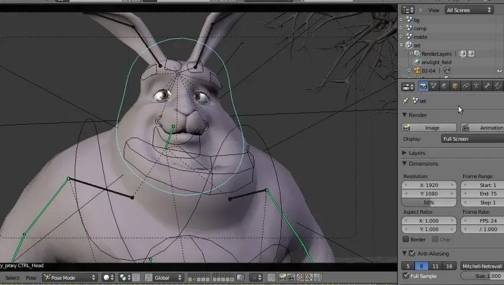The width and height of the screenshot is (504, 285).
Task: Uncheck the Full Sample checkbox
Action: tap(406, 276)
